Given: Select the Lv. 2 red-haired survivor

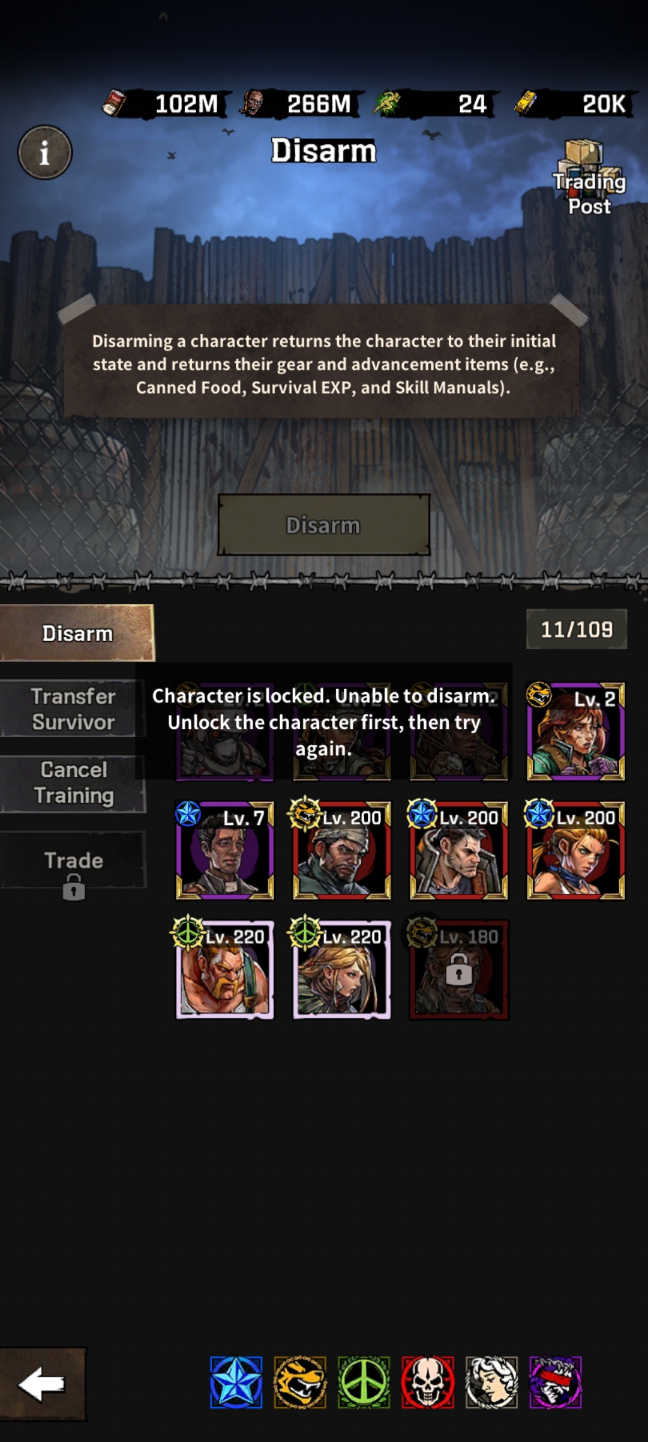Looking at the screenshot, I should (x=576, y=731).
